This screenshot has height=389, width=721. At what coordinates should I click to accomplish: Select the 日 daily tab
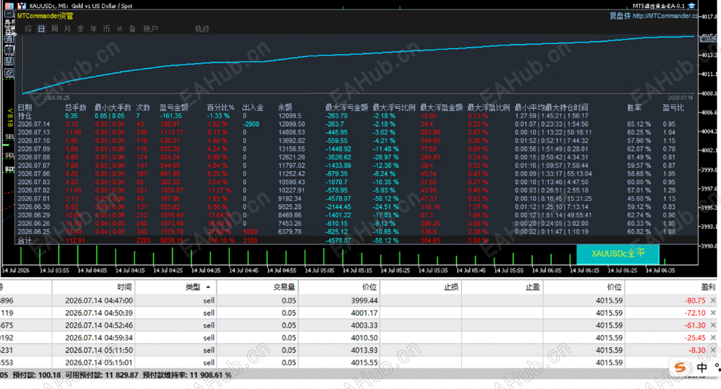pyautogui.click(x=41, y=29)
